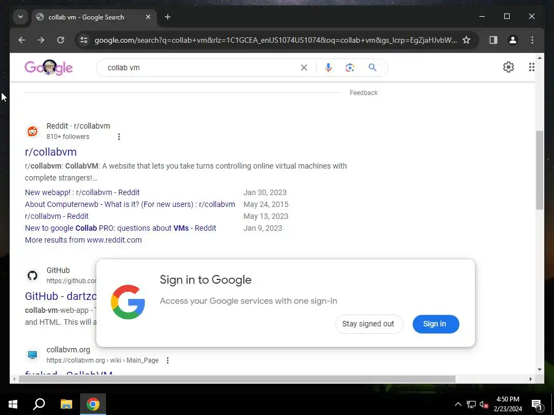
Task: Open the r/collabvm result link
Action: 50,152
